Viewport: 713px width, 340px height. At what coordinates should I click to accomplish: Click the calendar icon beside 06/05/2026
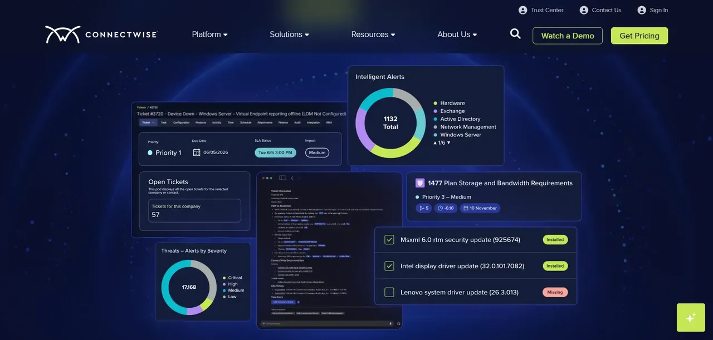pyautogui.click(x=197, y=152)
